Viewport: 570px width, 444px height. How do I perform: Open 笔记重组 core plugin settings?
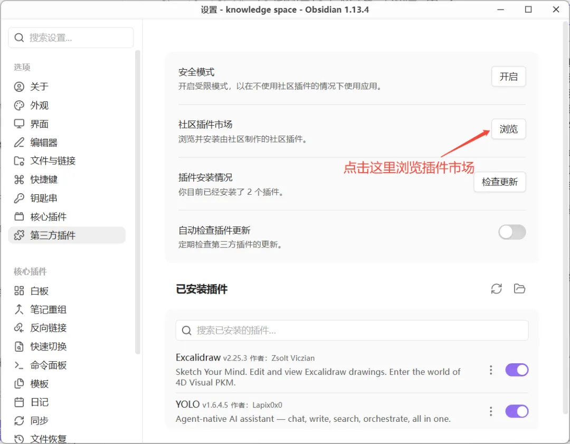click(x=66, y=309)
